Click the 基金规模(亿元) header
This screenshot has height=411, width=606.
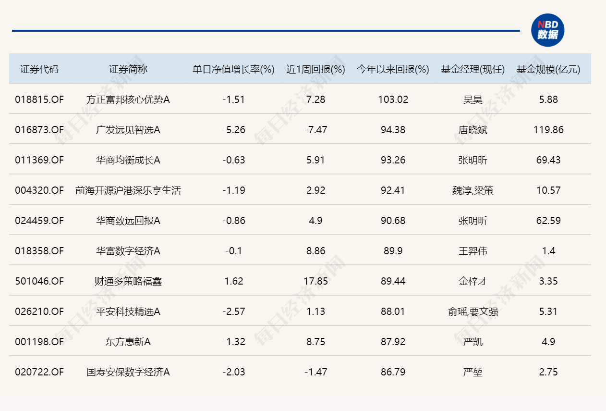548,69
